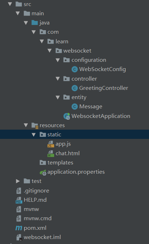Select the websocket.iml file

[x=39, y=237]
